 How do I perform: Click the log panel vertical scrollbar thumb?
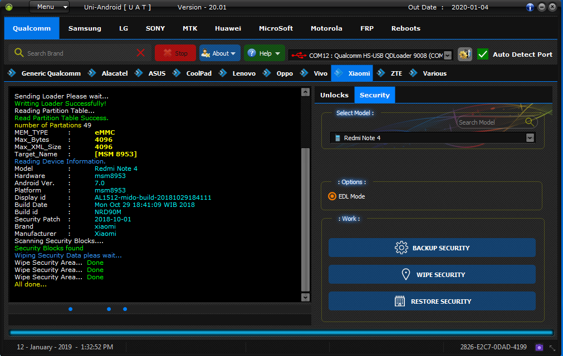click(x=305, y=219)
